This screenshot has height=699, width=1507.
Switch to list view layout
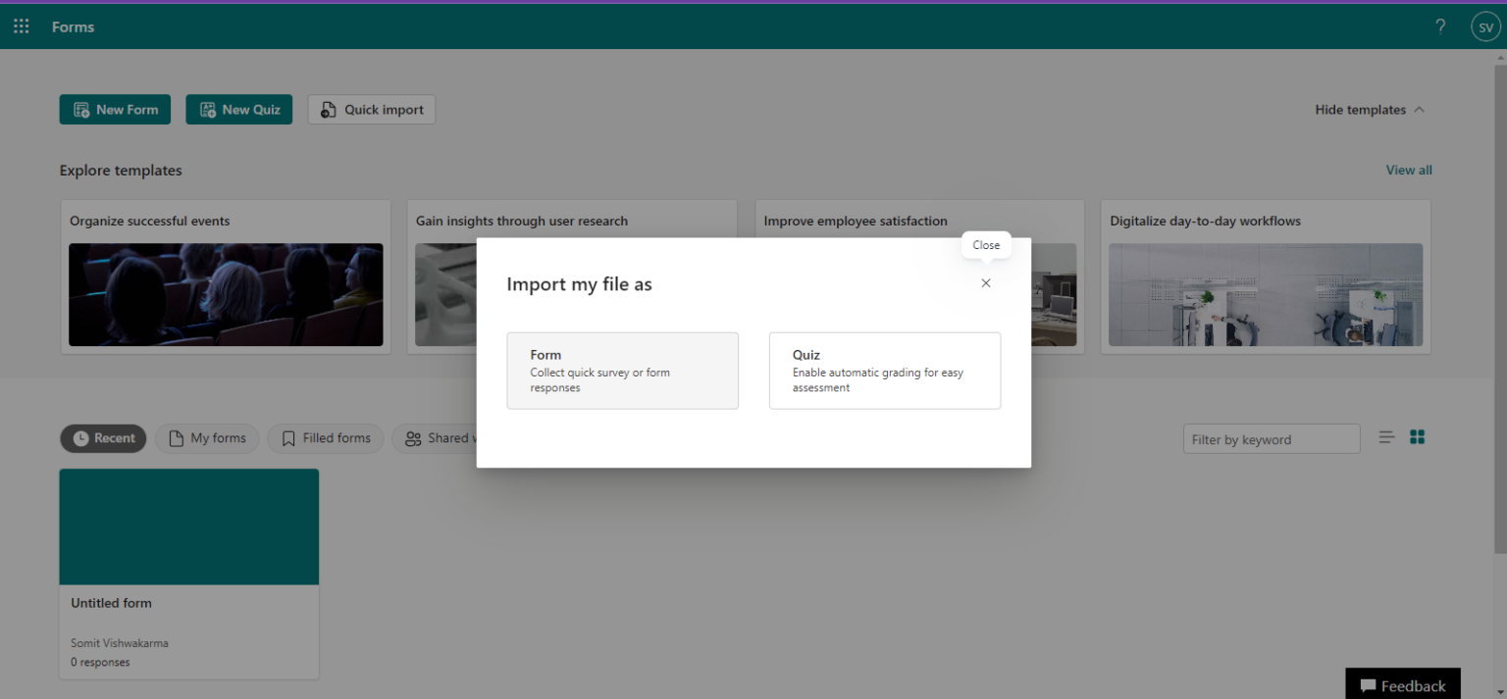(1385, 437)
